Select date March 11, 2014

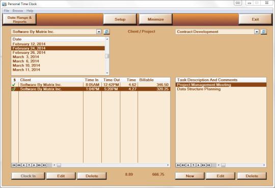click(58, 70)
